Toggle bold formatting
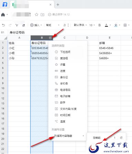Screen dimensions: 132x154 coord(100,25)
